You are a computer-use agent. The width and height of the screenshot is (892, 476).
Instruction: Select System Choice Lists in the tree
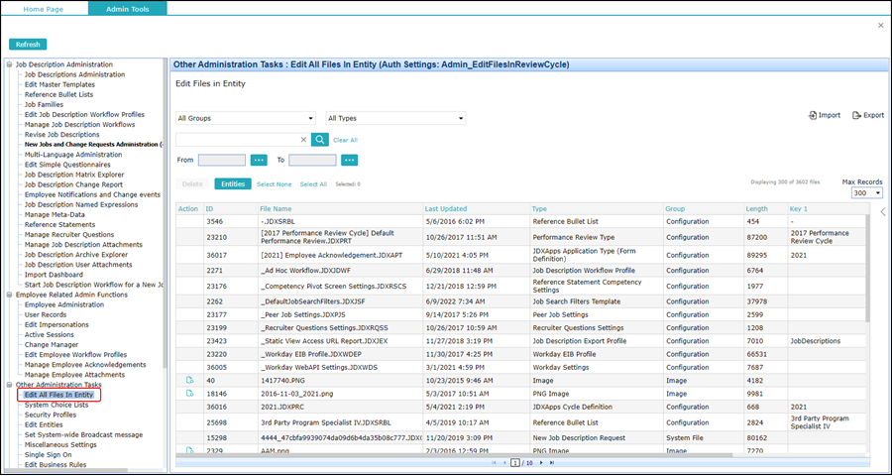(x=56, y=405)
